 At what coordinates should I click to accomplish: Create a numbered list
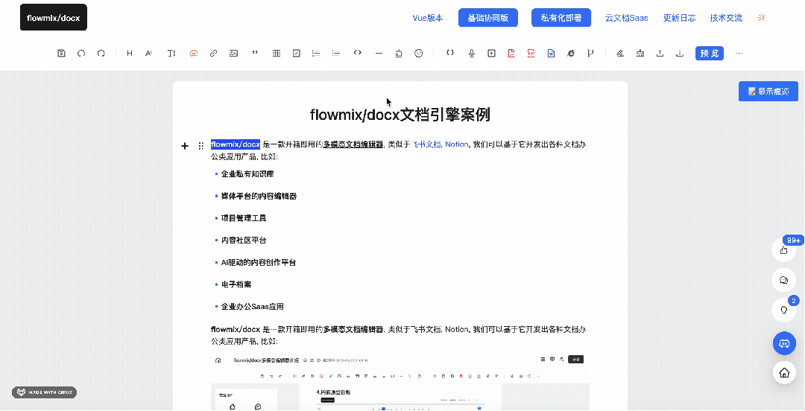pos(316,53)
